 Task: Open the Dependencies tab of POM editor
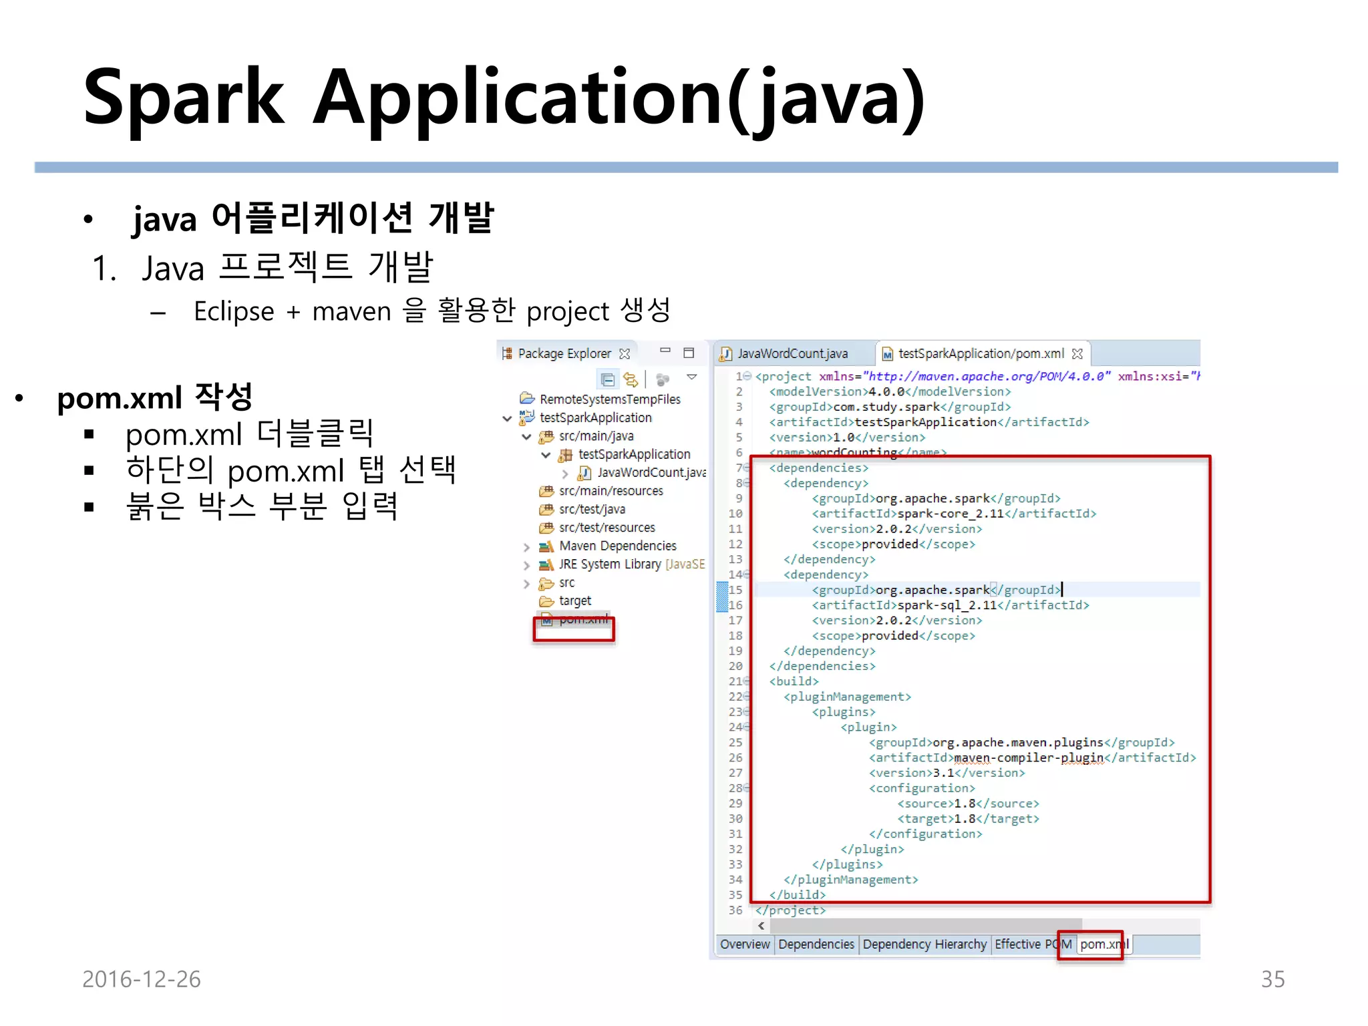click(x=816, y=944)
